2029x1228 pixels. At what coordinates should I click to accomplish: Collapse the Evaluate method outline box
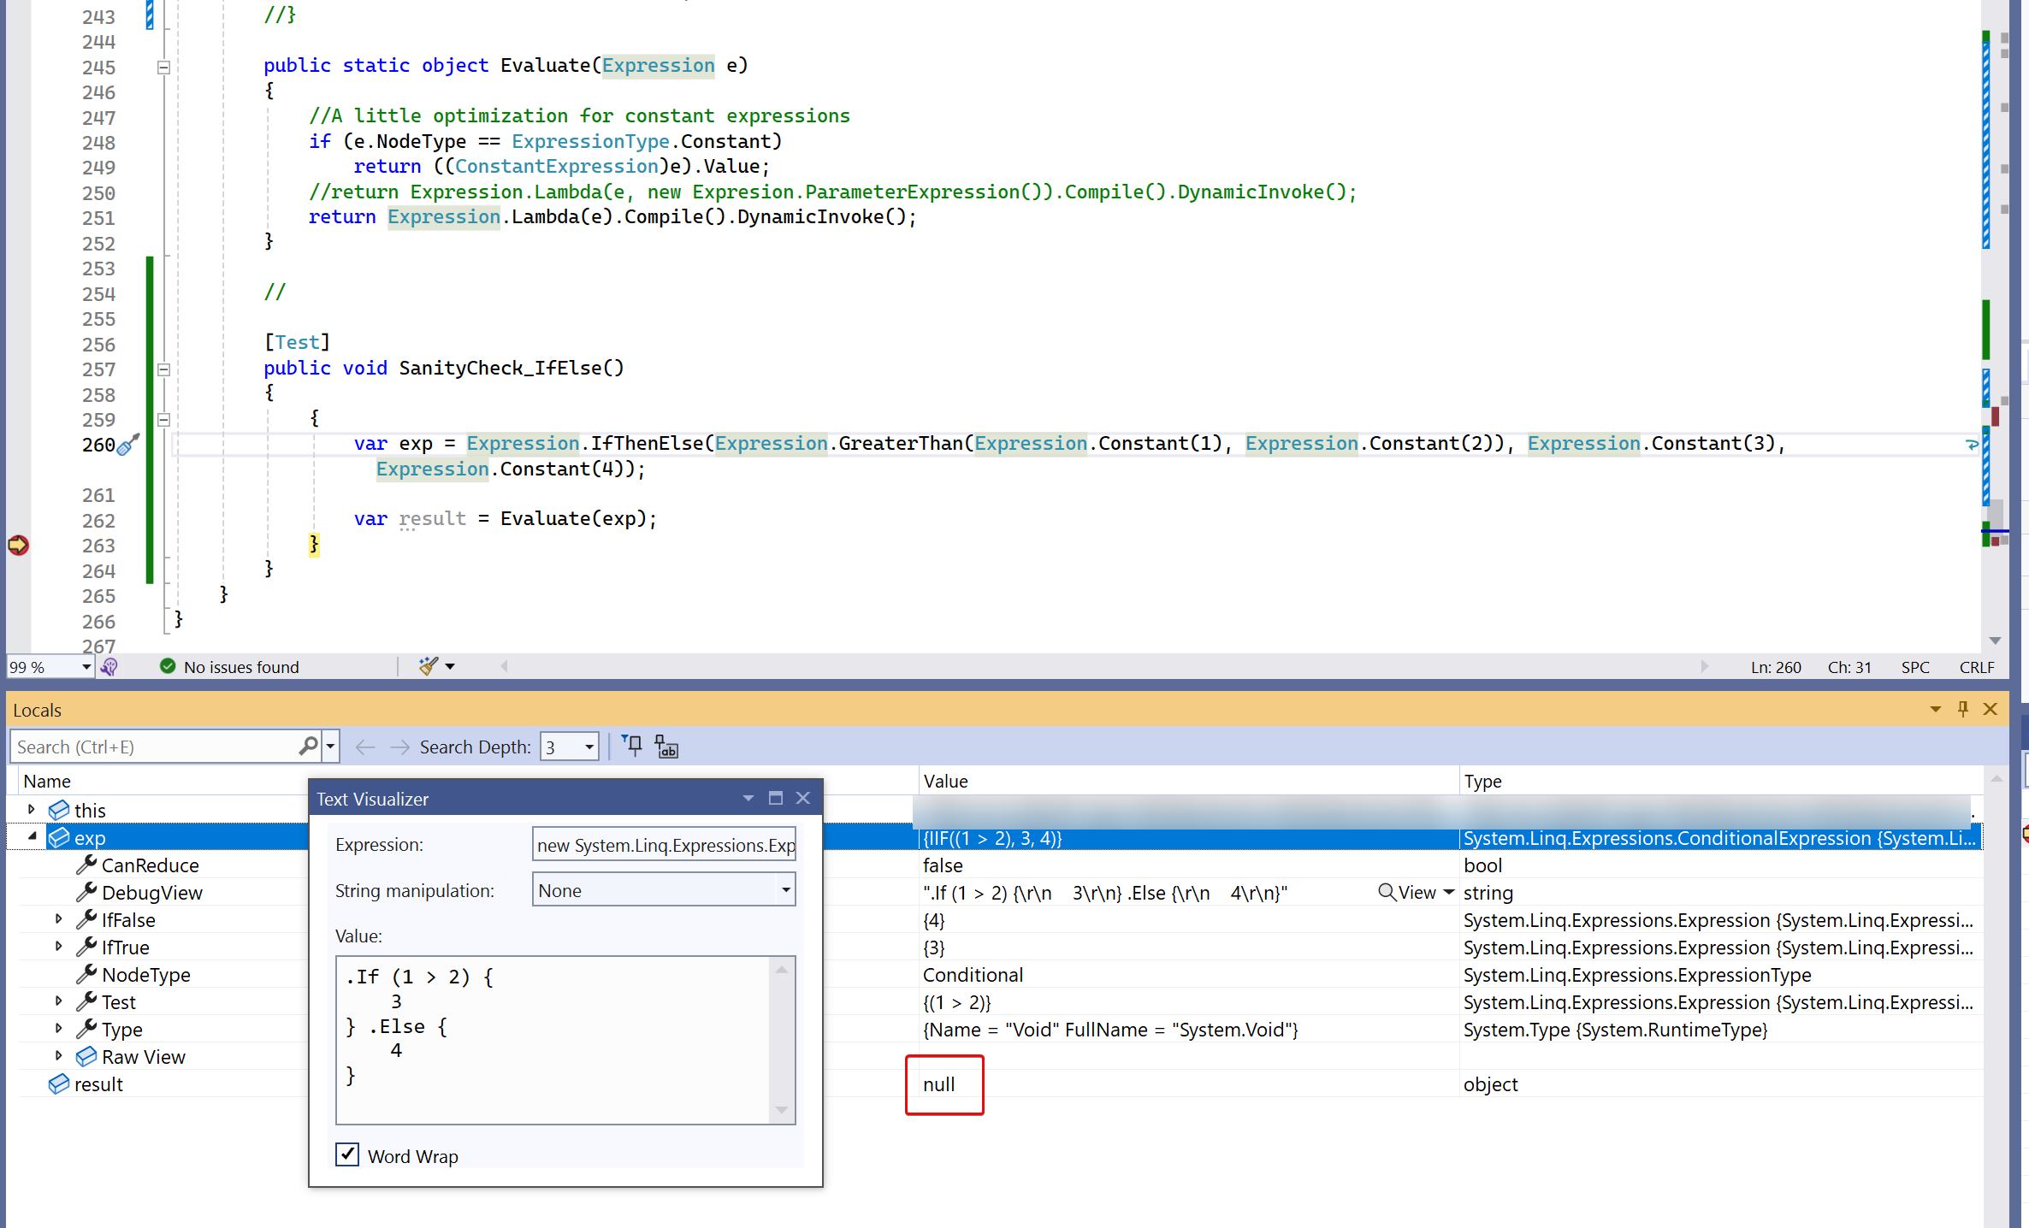pyautogui.click(x=163, y=67)
